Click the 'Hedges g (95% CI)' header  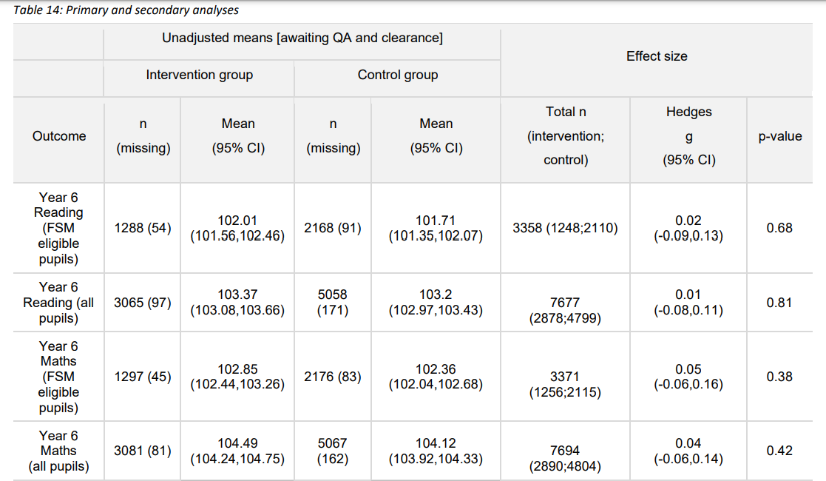[x=689, y=136]
